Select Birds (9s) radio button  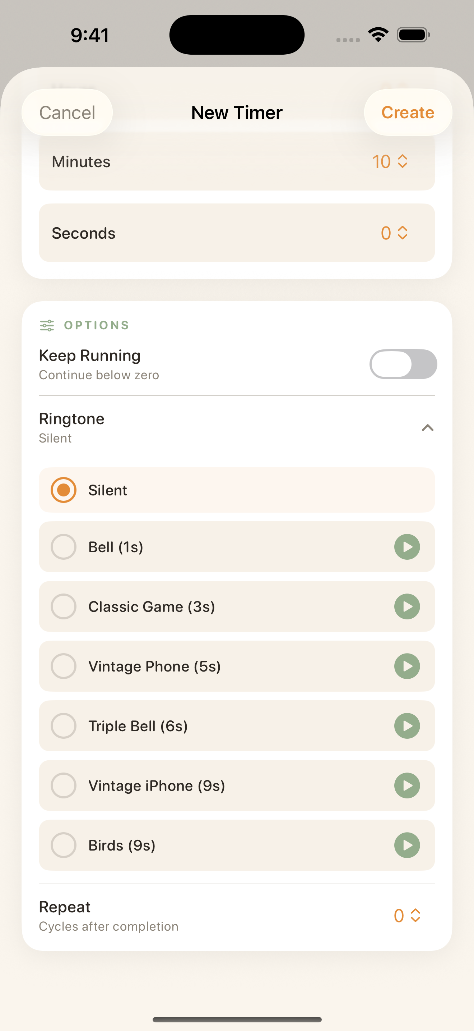(64, 845)
